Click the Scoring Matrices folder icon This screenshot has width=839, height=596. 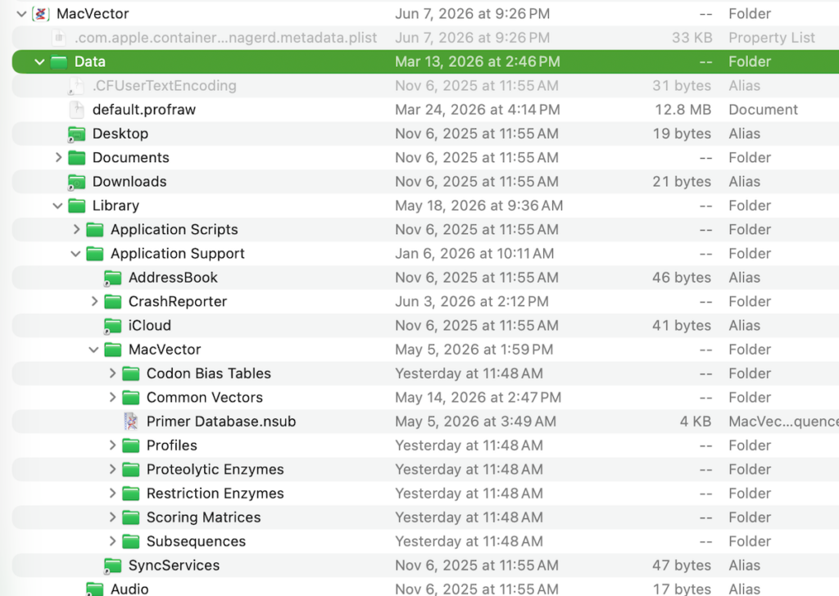(x=131, y=518)
